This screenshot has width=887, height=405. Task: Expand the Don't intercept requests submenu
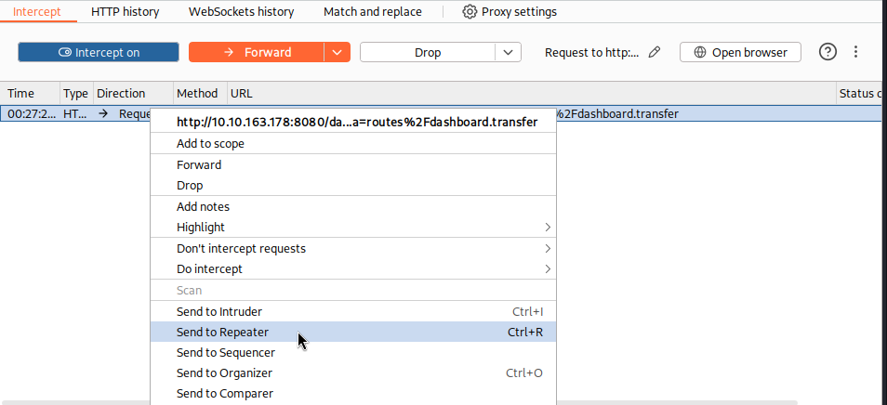tap(353, 249)
